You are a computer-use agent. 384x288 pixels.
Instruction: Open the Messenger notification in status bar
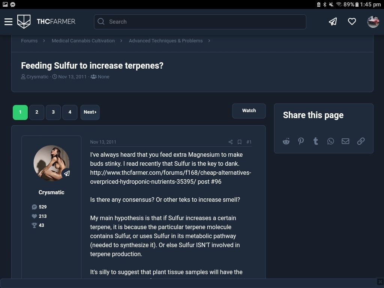(x=13, y=4)
